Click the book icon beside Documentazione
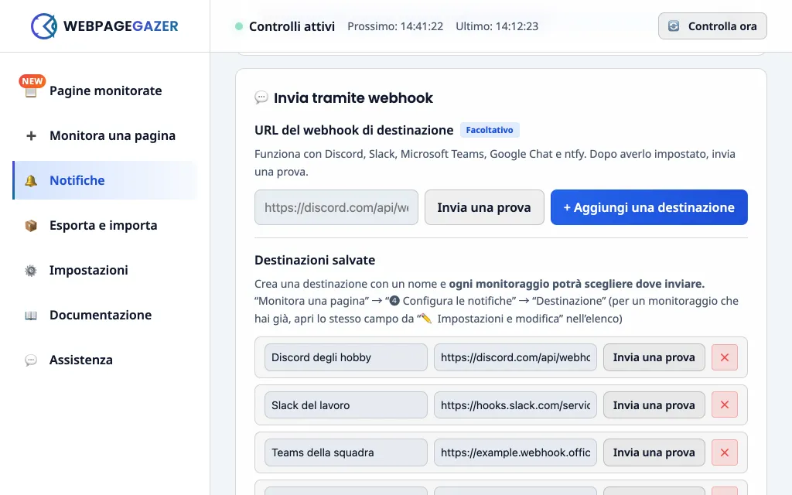 click(x=31, y=316)
